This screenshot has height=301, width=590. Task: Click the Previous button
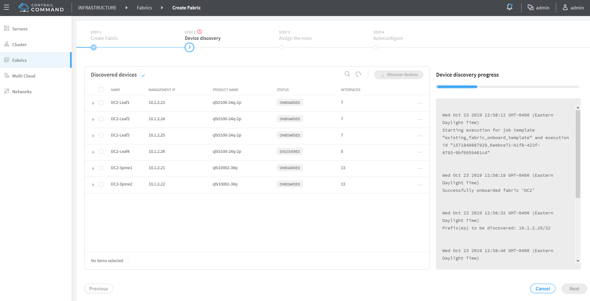coord(98,288)
